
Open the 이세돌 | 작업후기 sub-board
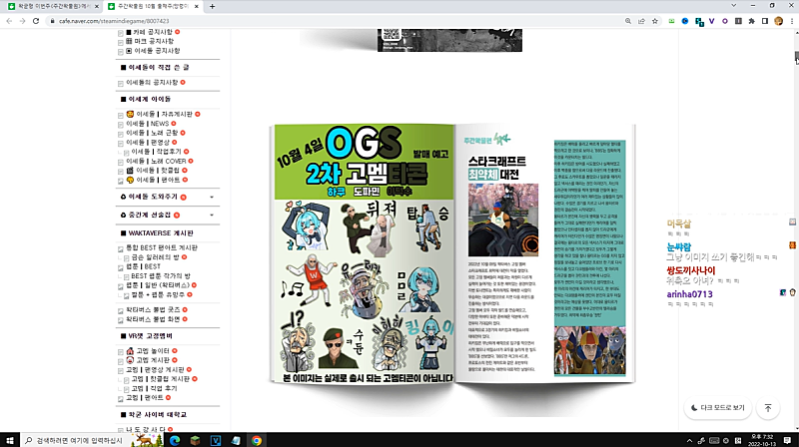(x=156, y=152)
